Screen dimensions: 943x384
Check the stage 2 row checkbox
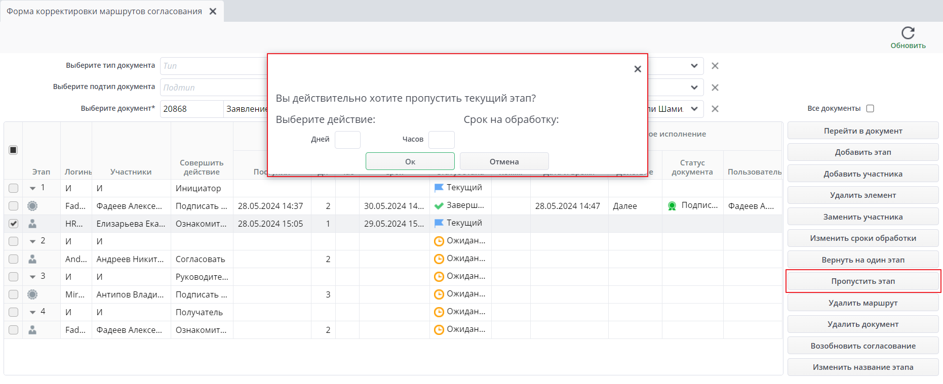point(13,241)
